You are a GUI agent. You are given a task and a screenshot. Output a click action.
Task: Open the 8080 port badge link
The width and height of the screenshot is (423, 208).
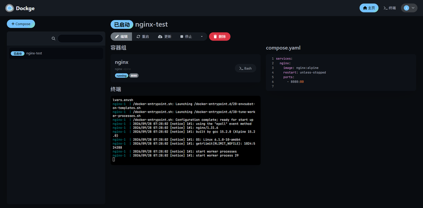tap(134, 76)
